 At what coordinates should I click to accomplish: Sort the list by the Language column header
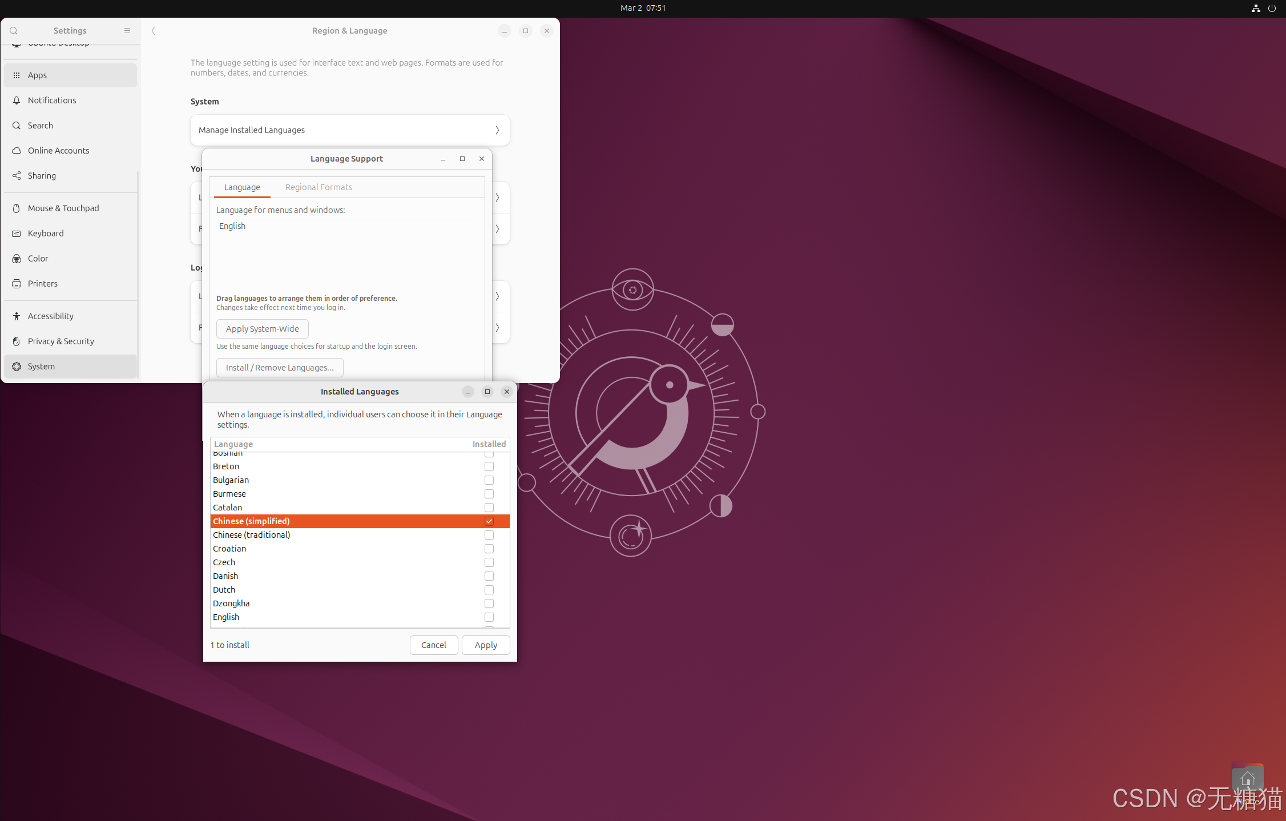233,444
